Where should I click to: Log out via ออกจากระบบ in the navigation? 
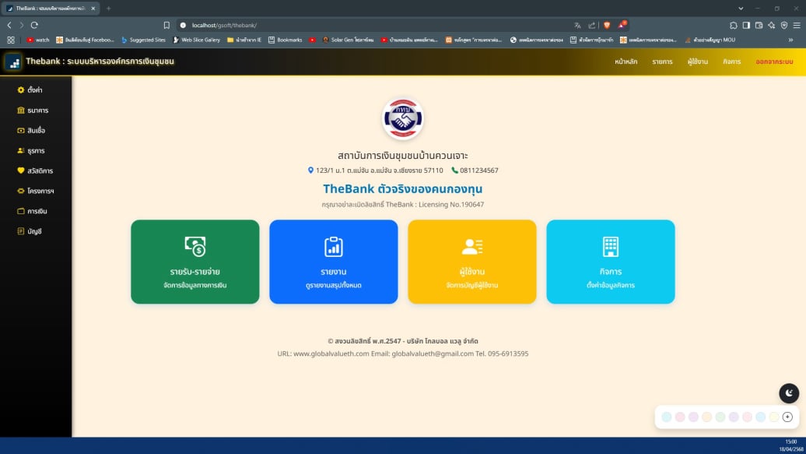(x=774, y=62)
